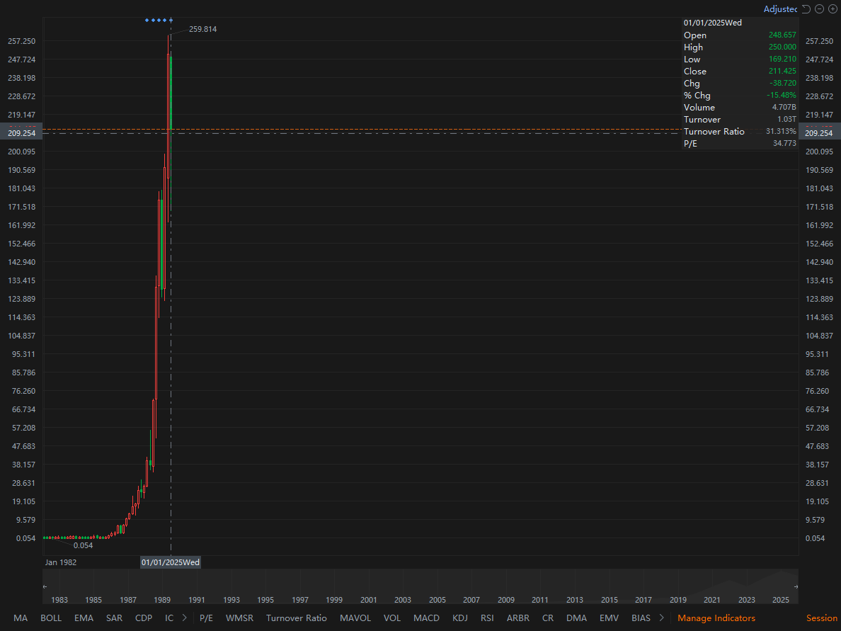841x631 pixels.
Task: Toggle the EMA overlay
Action: pyautogui.click(x=84, y=618)
